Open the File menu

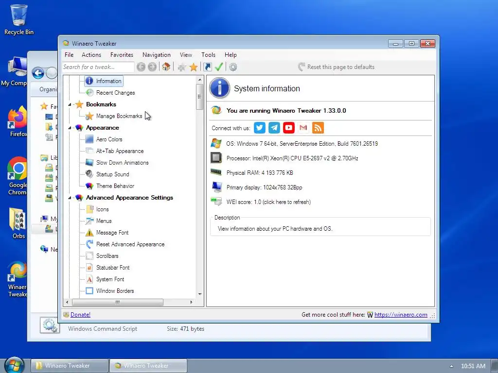coord(69,55)
